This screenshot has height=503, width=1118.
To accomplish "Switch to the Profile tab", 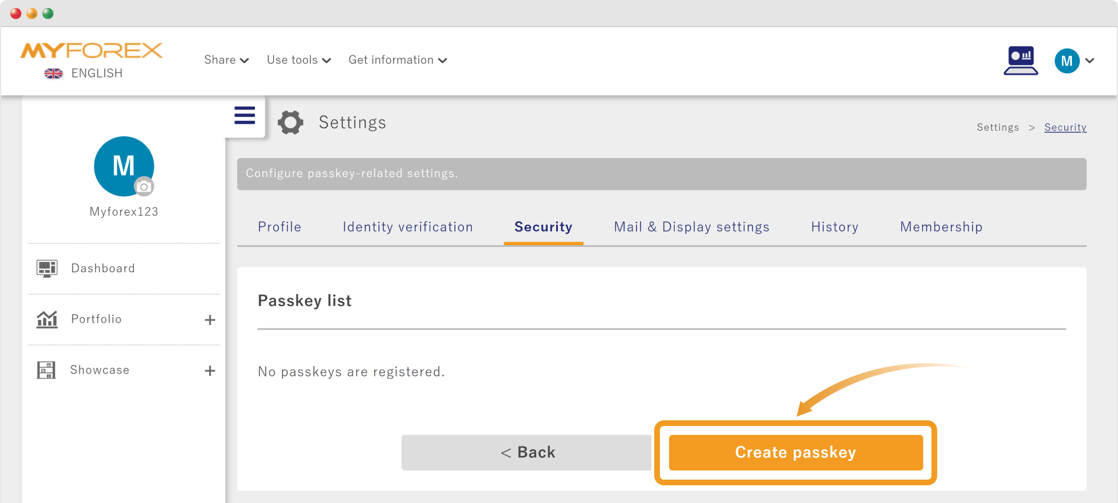I will point(279,227).
